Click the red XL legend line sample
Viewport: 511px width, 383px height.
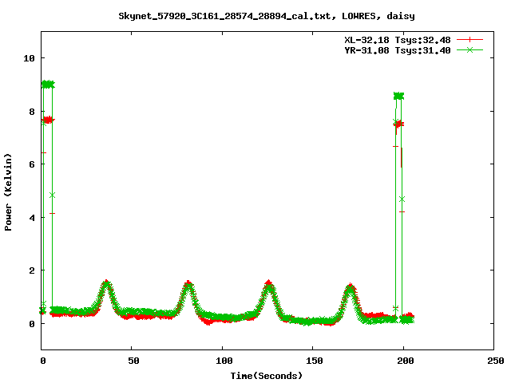tap(469, 40)
